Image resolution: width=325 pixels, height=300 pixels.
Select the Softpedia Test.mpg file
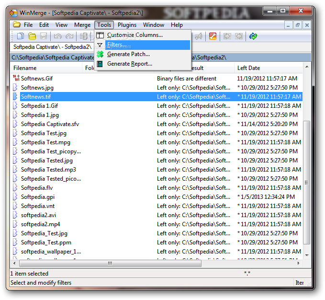[x=45, y=142]
